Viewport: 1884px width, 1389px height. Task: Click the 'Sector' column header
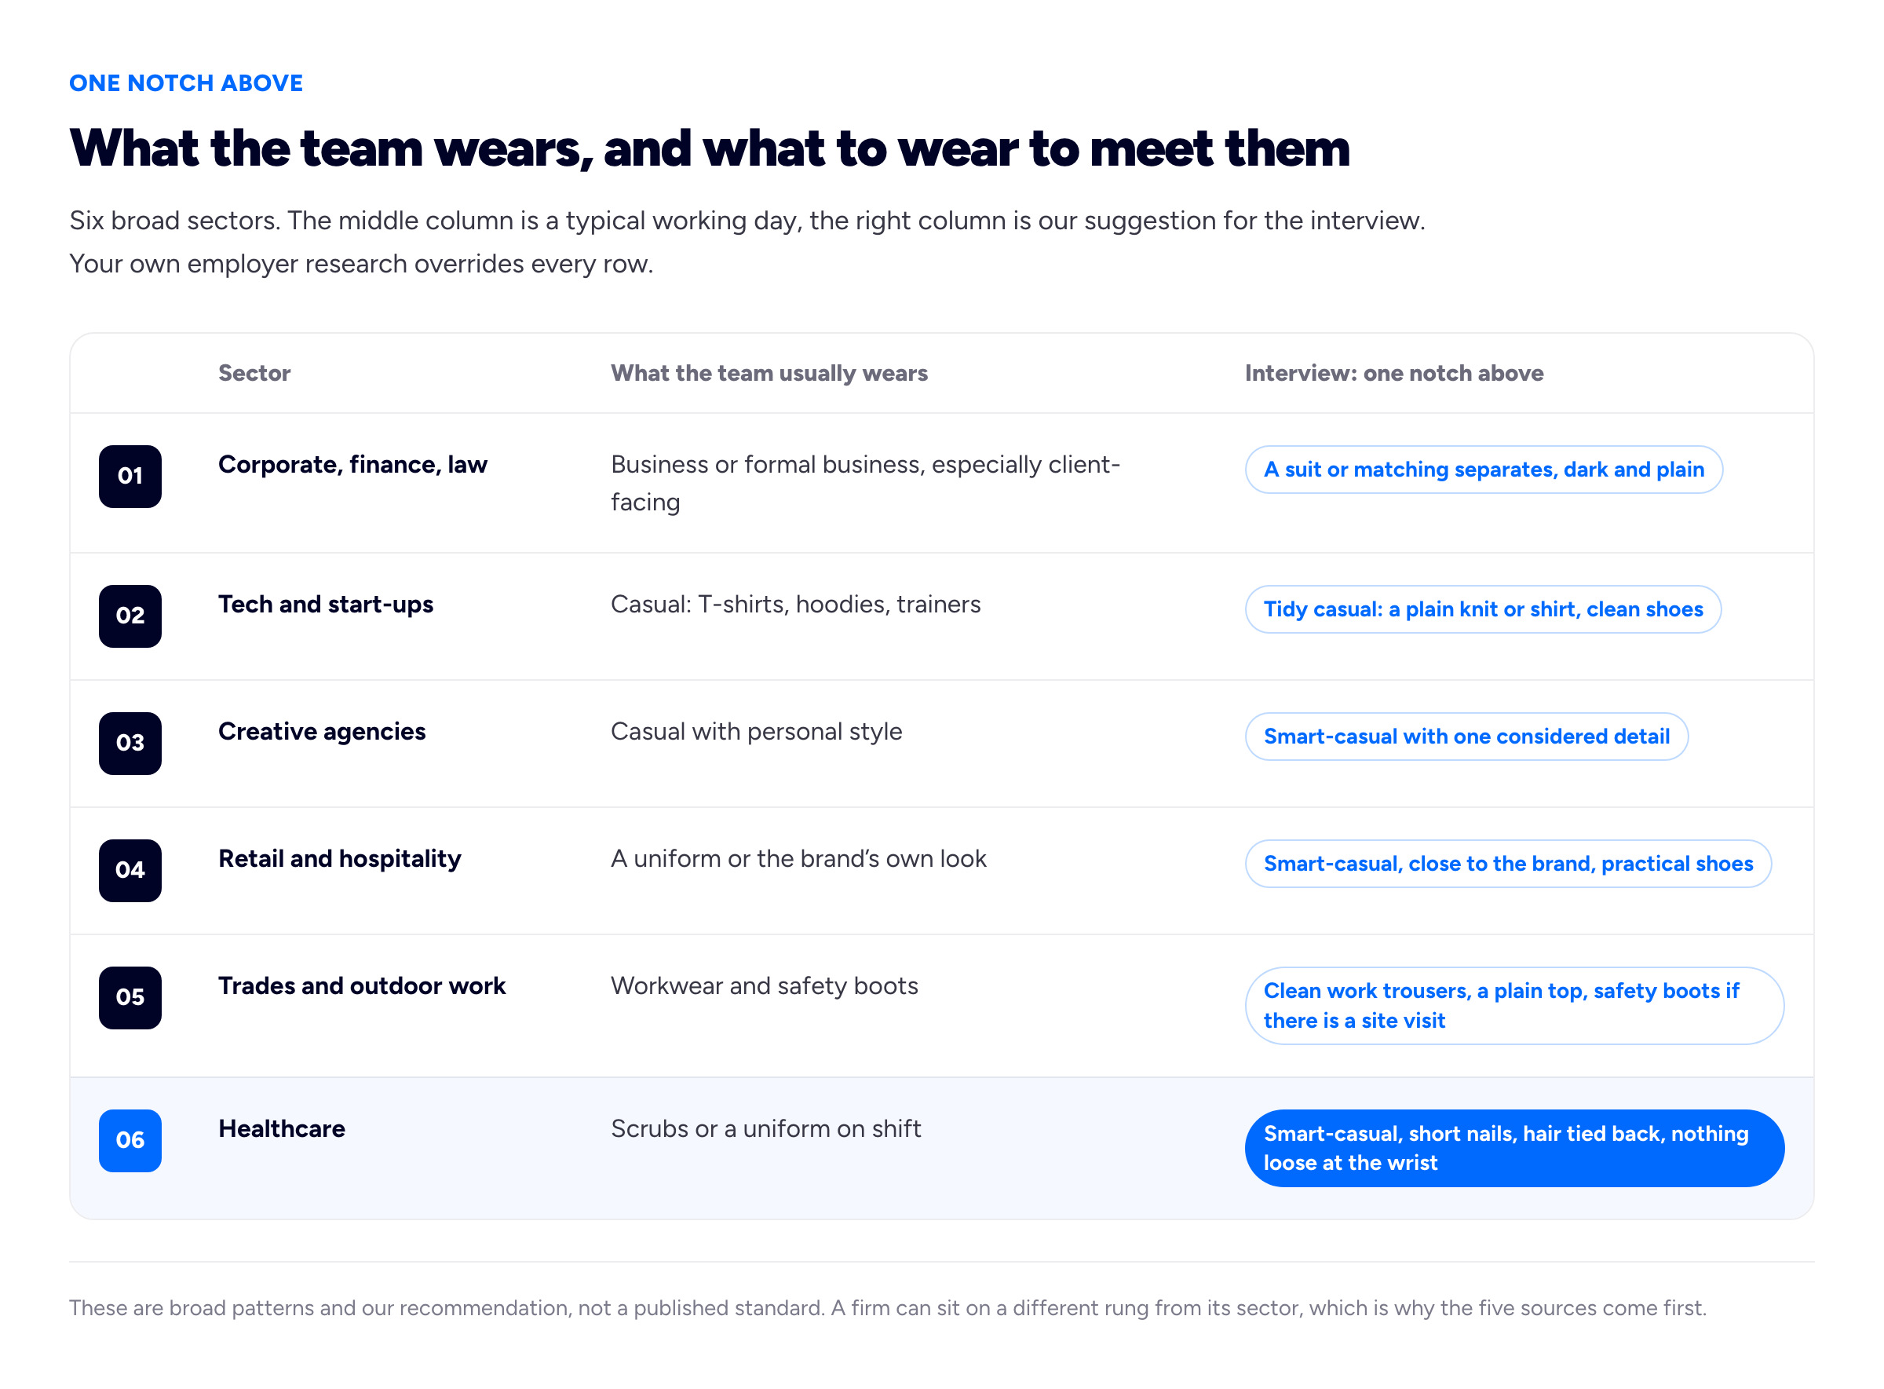click(x=254, y=372)
